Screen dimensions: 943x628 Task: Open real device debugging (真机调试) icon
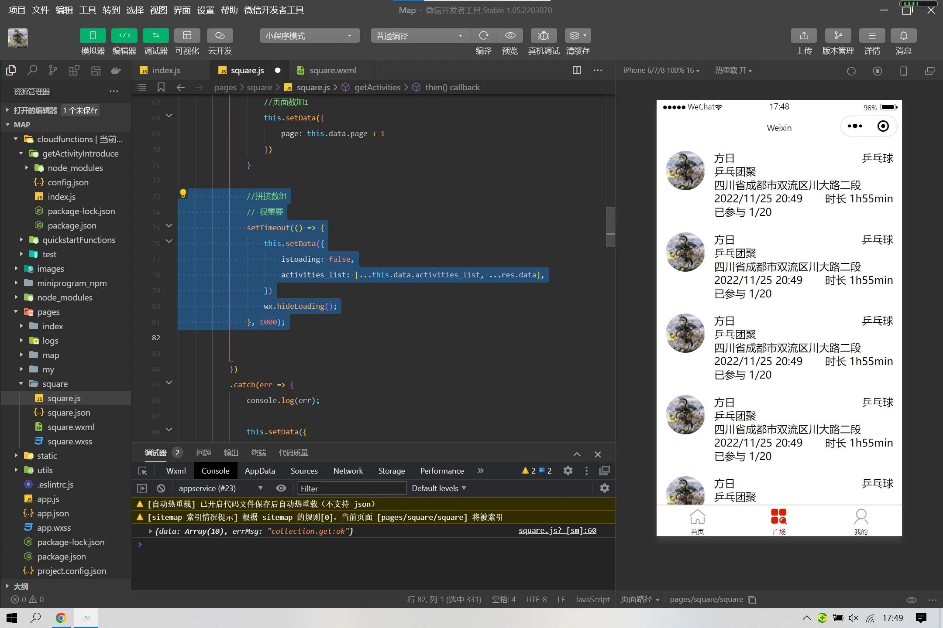[x=543, y=36]
